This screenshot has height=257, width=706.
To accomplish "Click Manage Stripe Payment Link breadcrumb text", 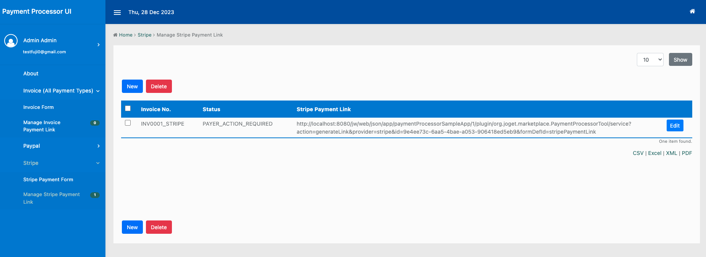I will point(190,35).
